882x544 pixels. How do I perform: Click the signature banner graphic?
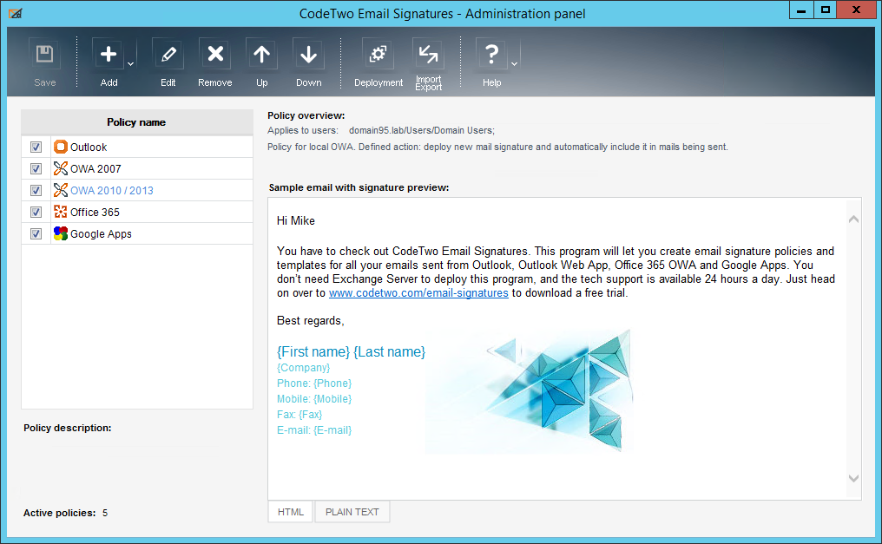530,391
